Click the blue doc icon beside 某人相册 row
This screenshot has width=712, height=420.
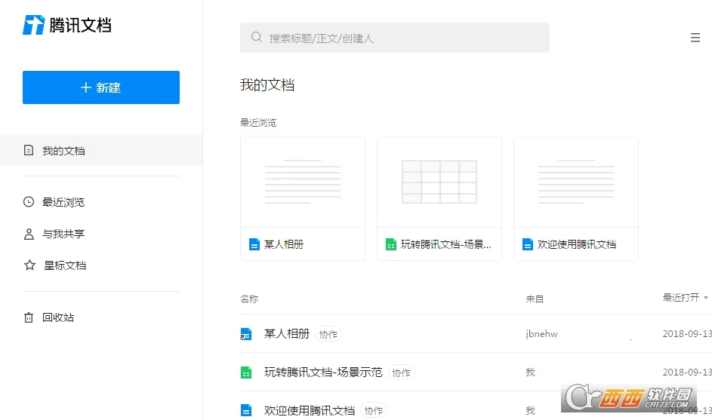[x=245, y=334]
